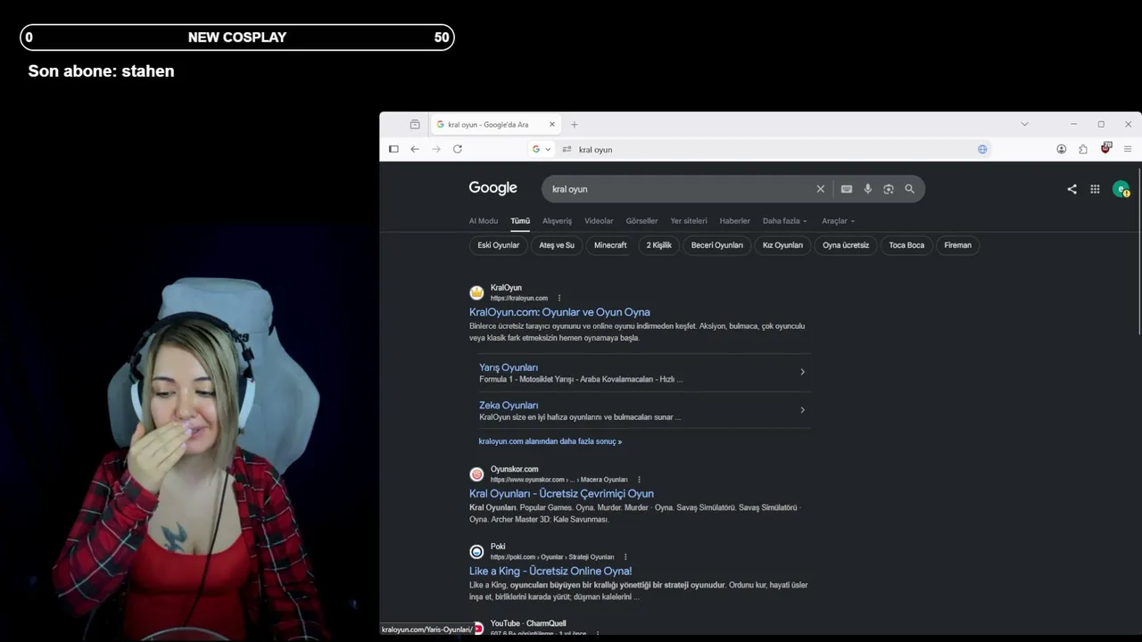Image resolution: width=1142 pixels, height=642 pixels.
Task: Click the page vertical scrollbar
Action: (x=1139, y=252)
